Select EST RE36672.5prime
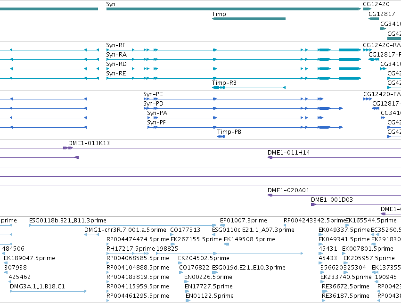 345,287
